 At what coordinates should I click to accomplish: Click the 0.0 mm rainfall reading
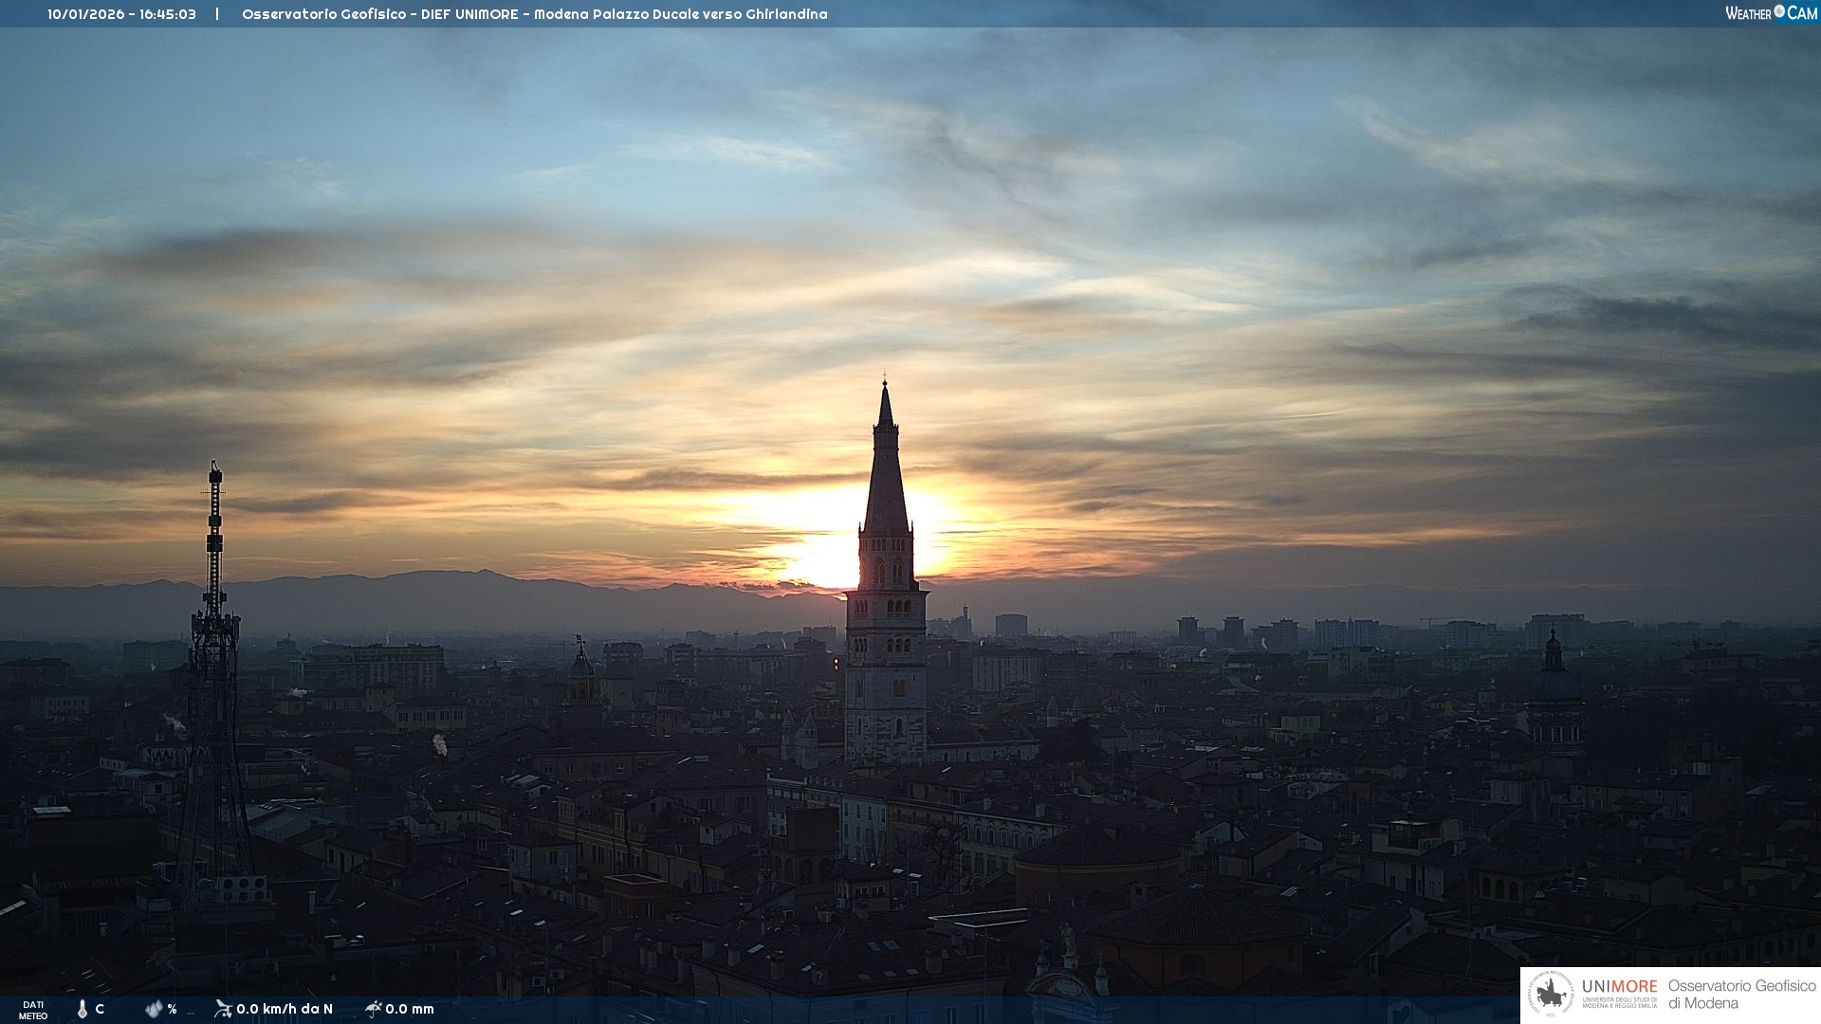tap(410, 1009)
